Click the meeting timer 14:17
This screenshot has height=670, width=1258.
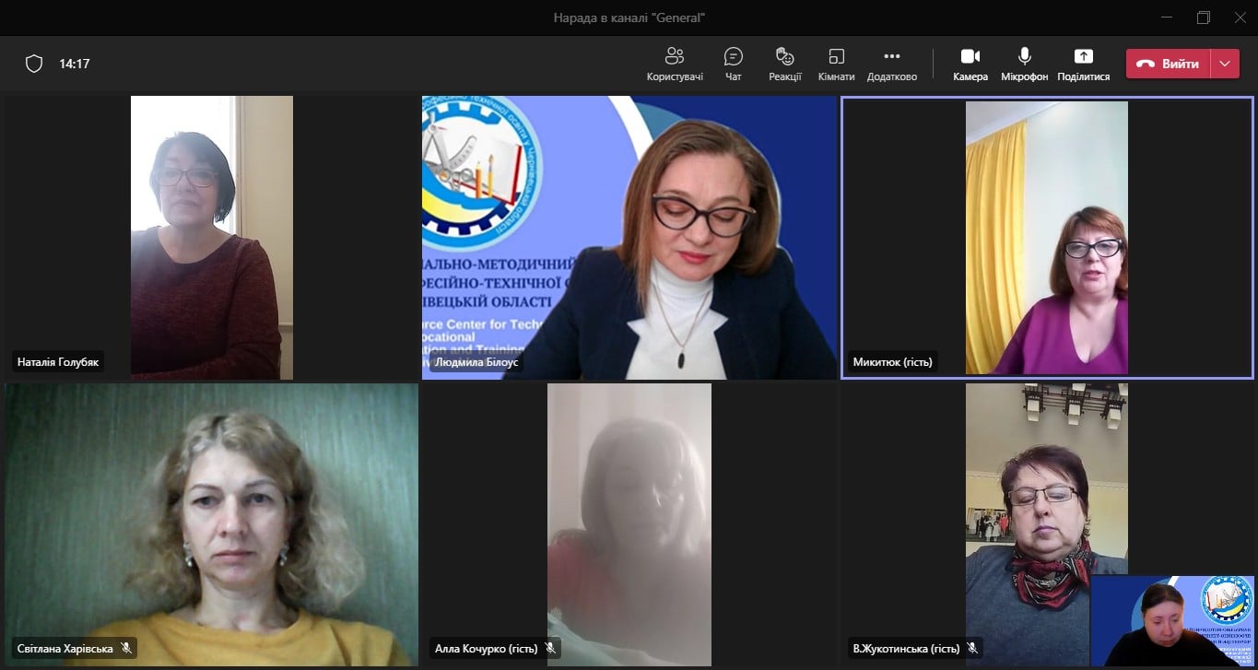pyautogui.click(x=75, y=64)
